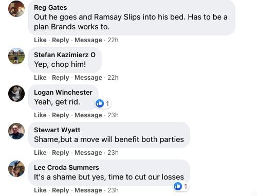
Task: Like Reg Gates' comment
Action: pos(40,40)
